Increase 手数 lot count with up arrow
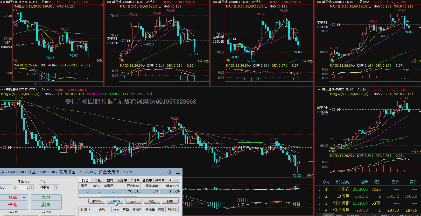 pos(31,186)
